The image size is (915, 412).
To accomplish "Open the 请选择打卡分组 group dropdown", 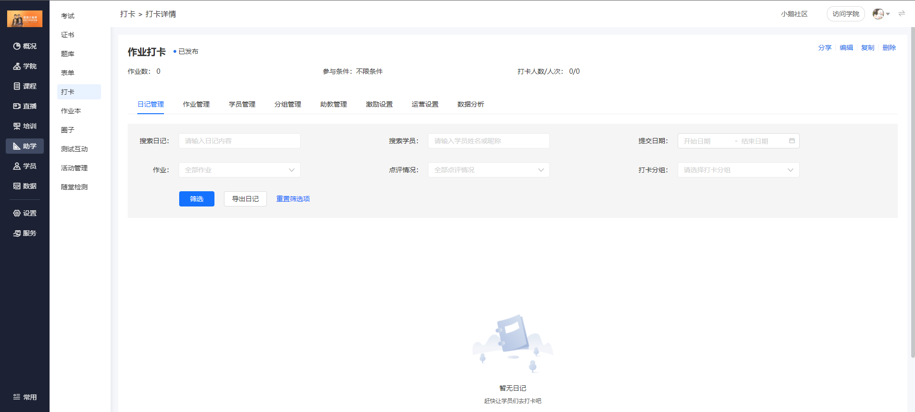I will click(x=738, y=170).
